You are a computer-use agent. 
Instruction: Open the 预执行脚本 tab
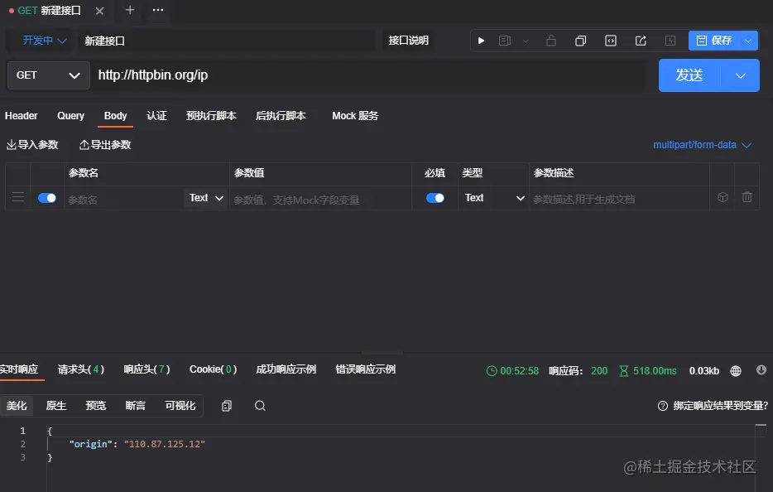pyautogui.click(x=211, y=115)
